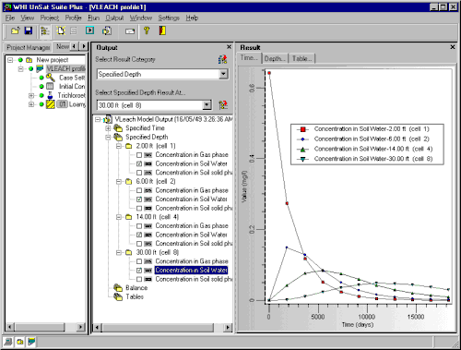Click the open folder toolbar icon

point(15,30)
